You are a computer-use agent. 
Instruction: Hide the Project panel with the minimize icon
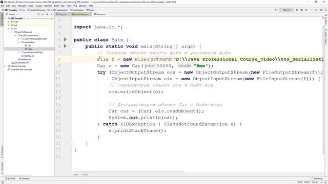coord(52,14)
